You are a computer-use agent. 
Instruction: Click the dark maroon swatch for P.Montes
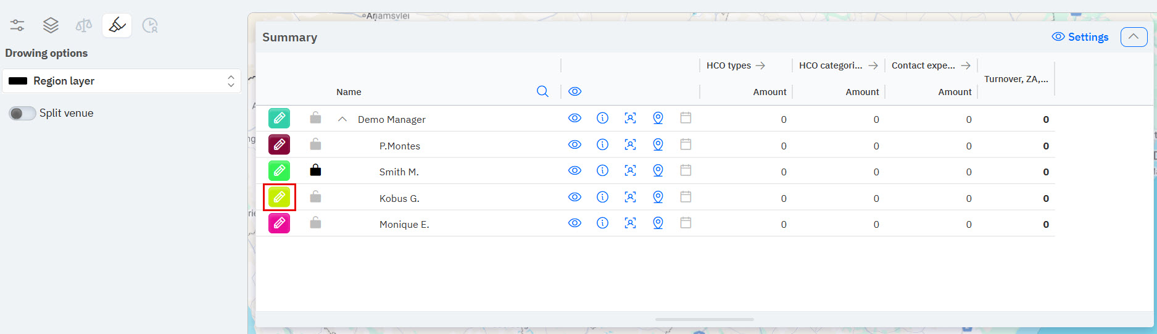click(279, 144)
